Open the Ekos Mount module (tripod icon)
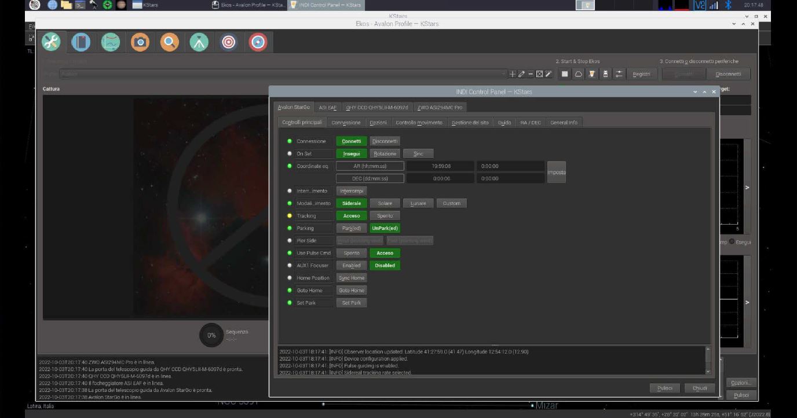 click(x=199, y=42)
